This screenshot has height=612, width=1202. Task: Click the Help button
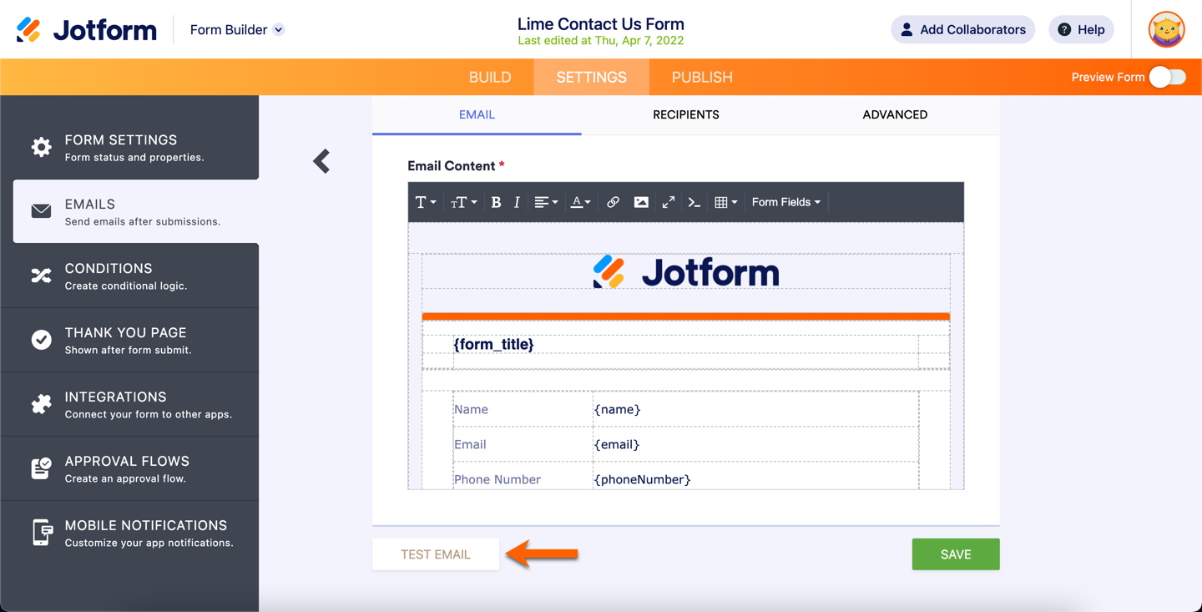[1081, 30]
